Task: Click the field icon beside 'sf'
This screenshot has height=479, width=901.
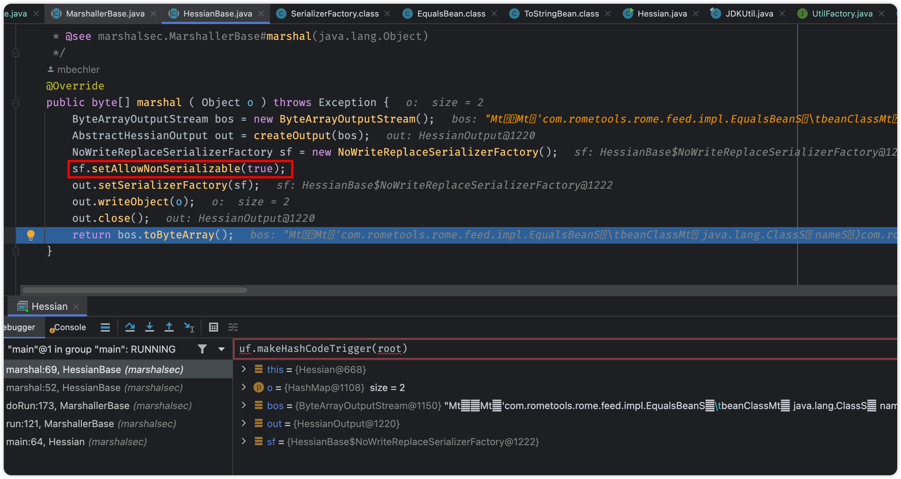Action: pyautogui.click(x=259, y=441)
